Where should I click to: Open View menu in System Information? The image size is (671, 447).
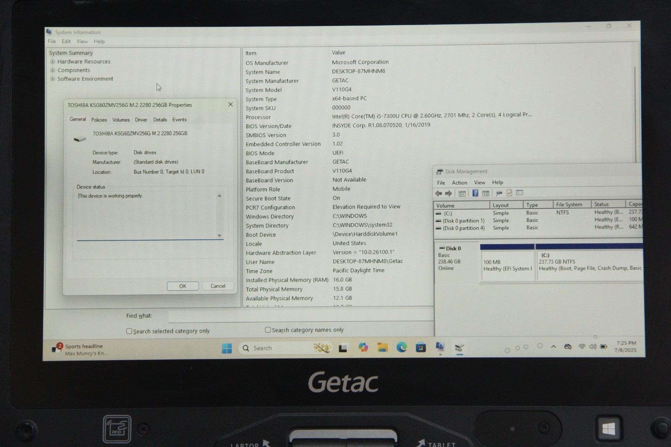pos(82,42)
